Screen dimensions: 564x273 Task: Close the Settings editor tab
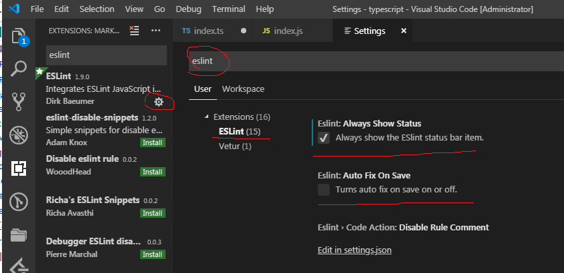[x=403, y=31]
